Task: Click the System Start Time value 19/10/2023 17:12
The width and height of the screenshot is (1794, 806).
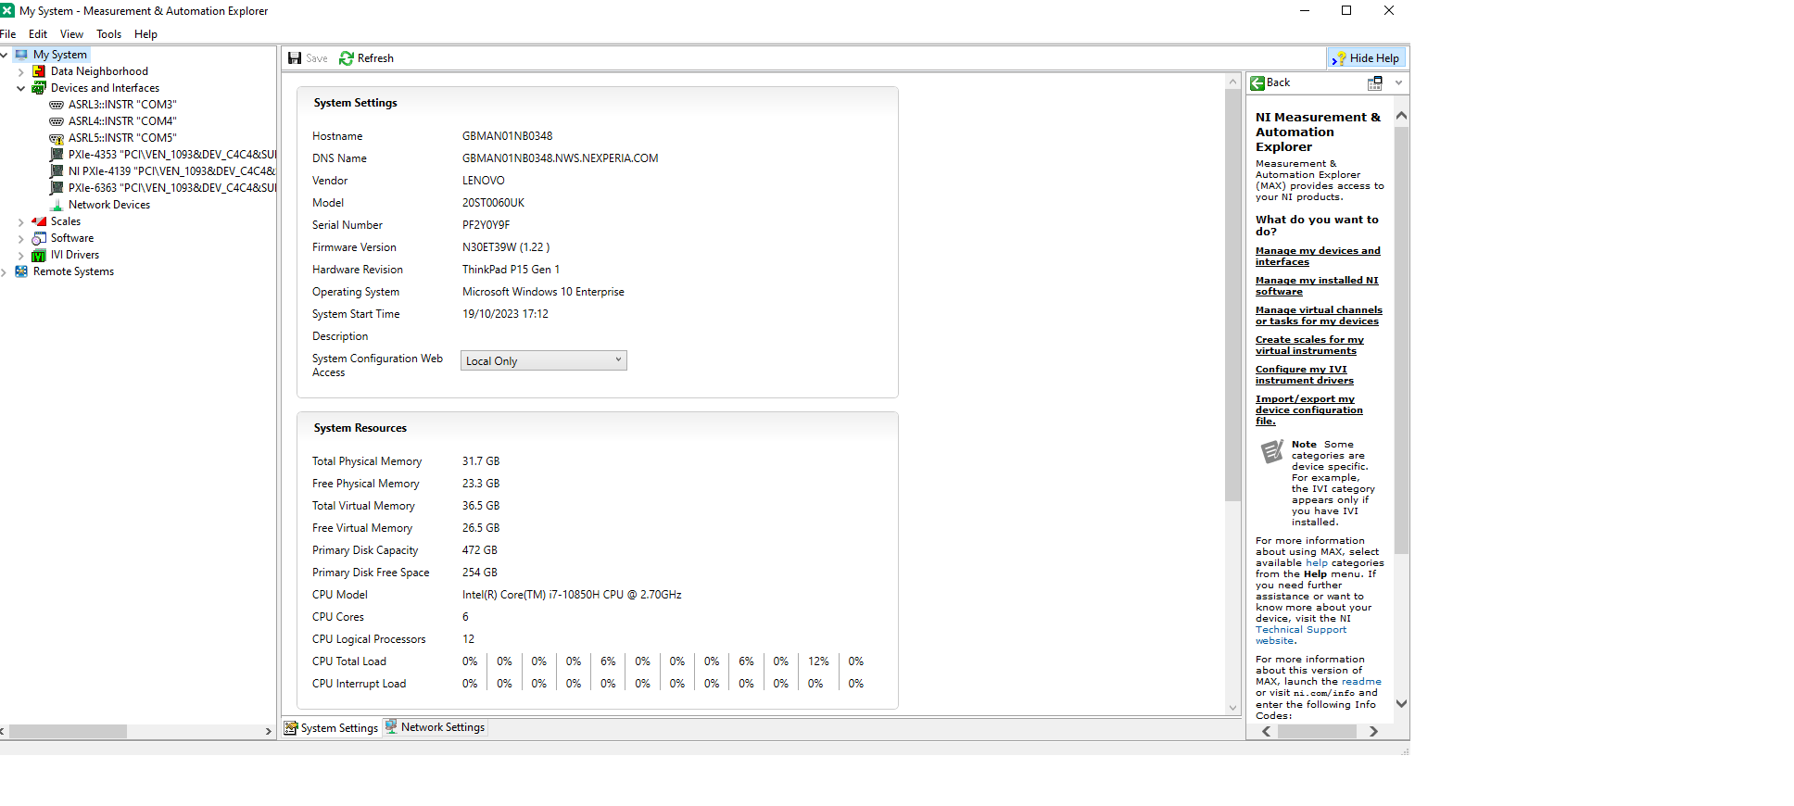Action: (x=505, y=314)
